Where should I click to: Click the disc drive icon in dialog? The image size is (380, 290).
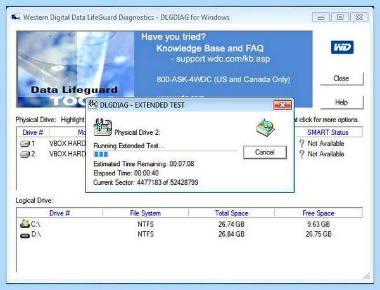[265, 127]
